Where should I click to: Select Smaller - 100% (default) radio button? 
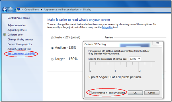pyautogui.click(x=52, y=38)
